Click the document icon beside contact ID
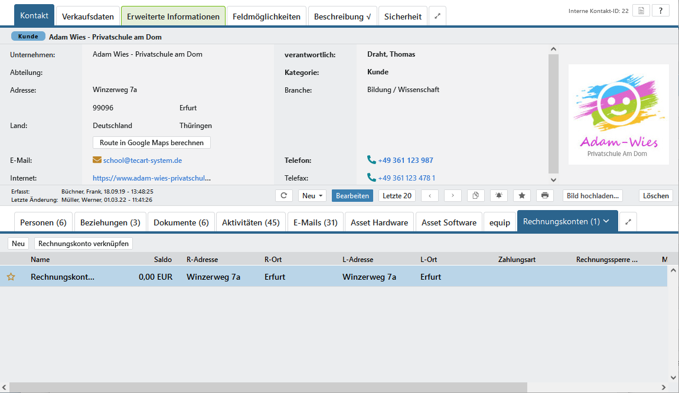This screenshot has width=679, height=393. point(641,11)
